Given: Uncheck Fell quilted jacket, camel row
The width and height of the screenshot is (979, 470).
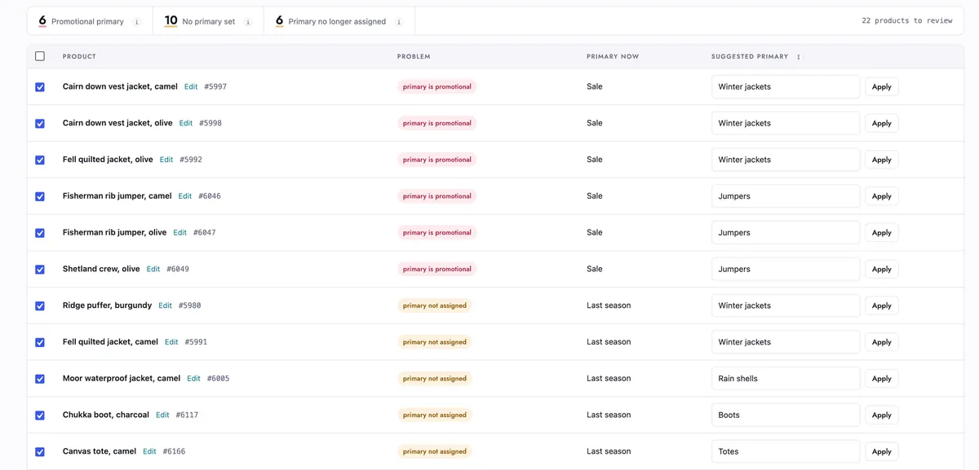Looking at the screenshot, I should click(x=40, y=343).
